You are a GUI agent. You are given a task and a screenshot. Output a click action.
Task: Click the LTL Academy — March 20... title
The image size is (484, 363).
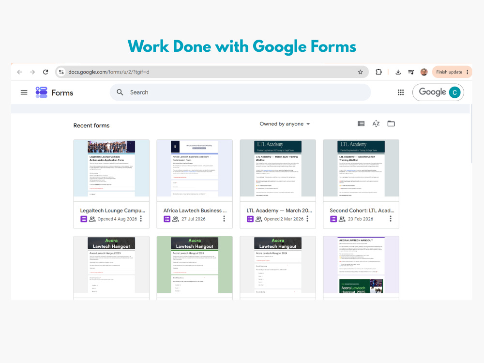tap(279, 211)
